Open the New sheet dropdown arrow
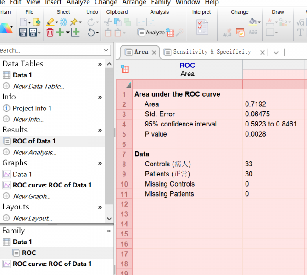The image size is (307, 275). coord(67,32)
